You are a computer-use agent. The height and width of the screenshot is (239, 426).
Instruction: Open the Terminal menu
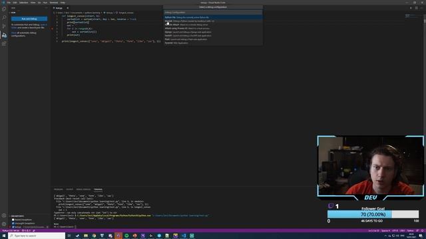(x=54, y=3)
